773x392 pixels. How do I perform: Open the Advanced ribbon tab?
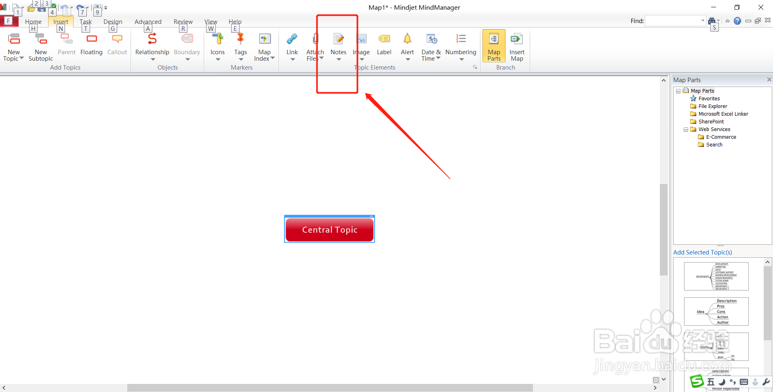click(148, 22)
